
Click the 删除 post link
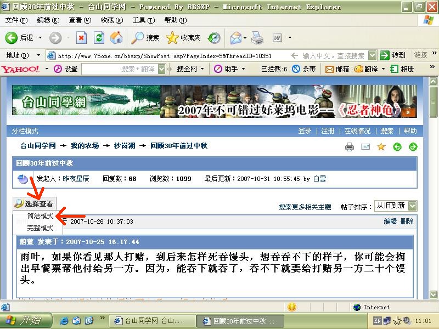pos(407,222)
